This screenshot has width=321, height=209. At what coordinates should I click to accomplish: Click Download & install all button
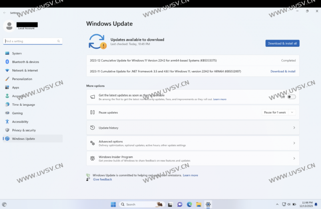click(x=282, y=43)
